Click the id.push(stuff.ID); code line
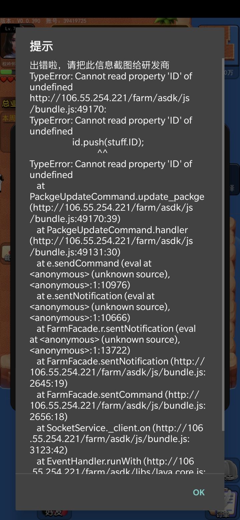240x520 pixels. [x=108, y=142]
